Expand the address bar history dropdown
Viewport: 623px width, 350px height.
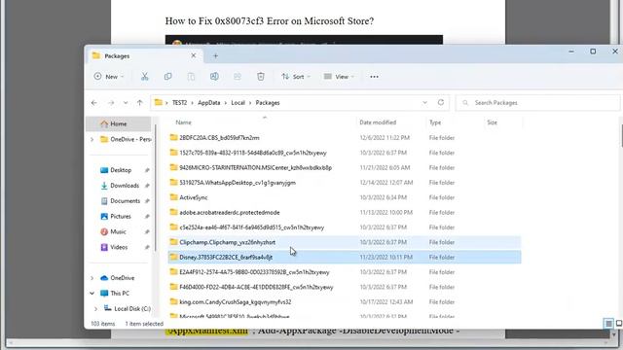click(x=424, y=102)
